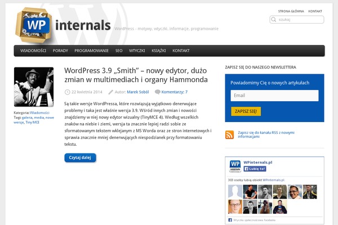Click the blank silhouette Facebook avatar
This screenshot has width=338, height=225.
pos(235,192)
